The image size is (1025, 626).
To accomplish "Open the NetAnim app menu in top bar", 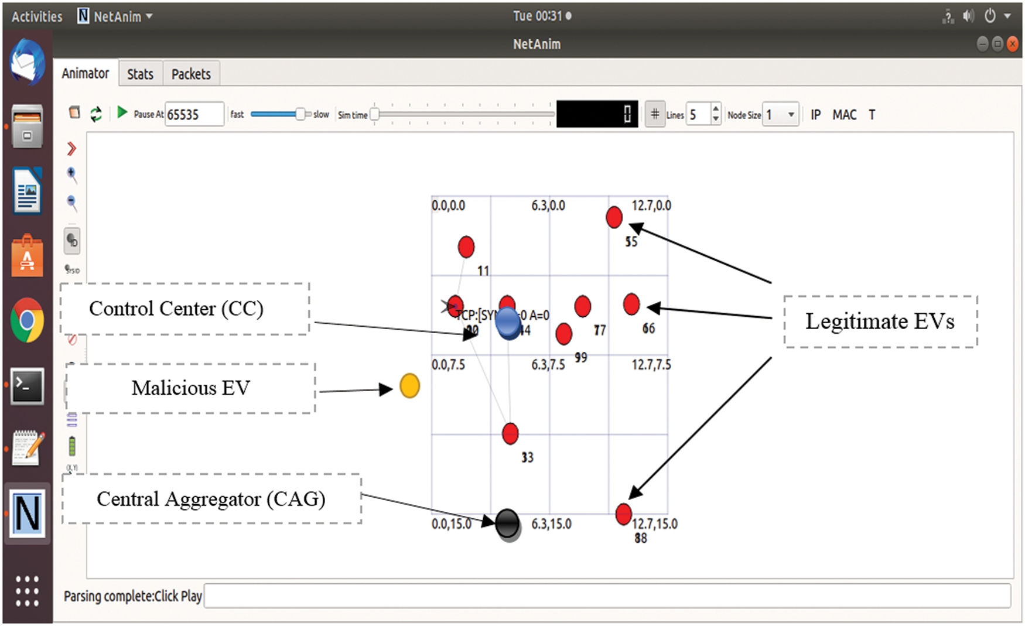I will [115, 16].
